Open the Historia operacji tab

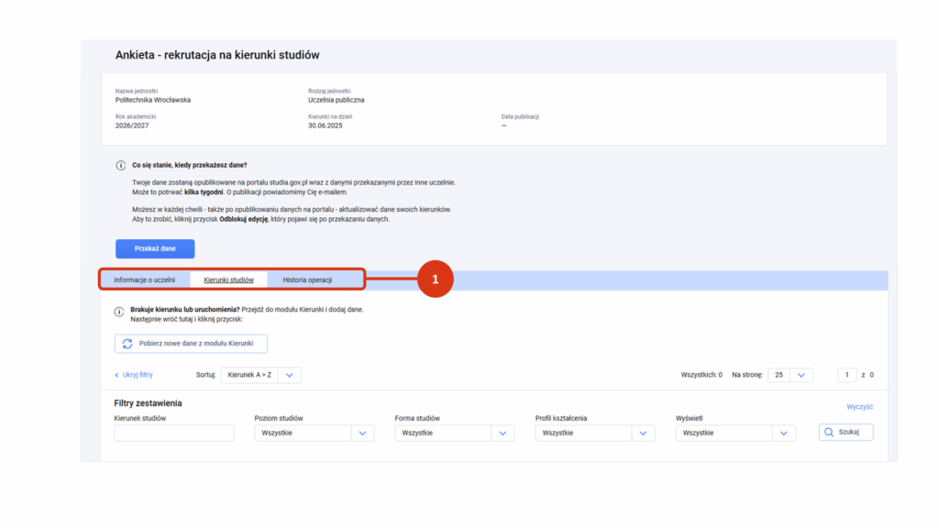click(x=307, y=280)
